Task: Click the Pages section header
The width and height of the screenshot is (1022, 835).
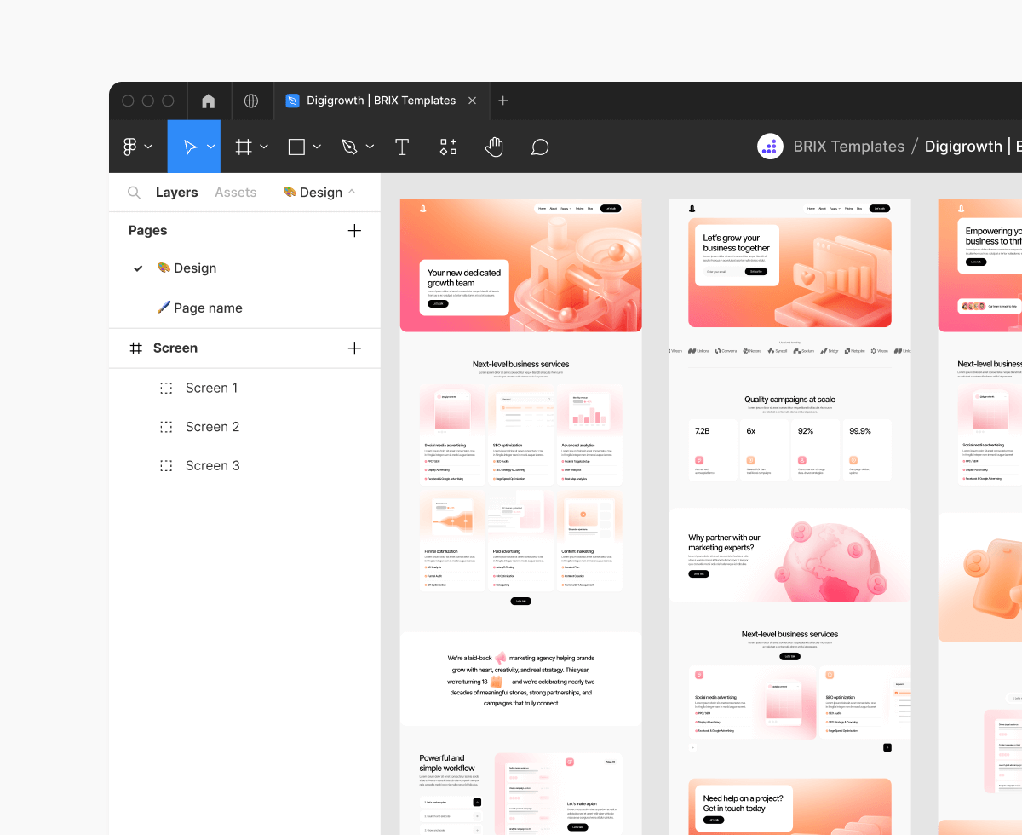Action: click(147, 231)
